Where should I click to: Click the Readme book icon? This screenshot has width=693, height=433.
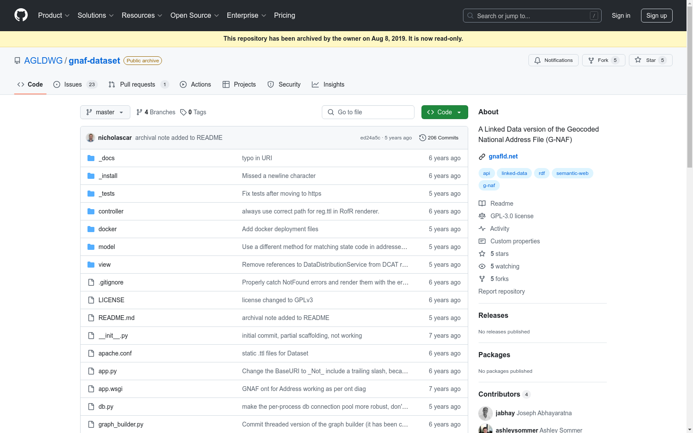point(482,204)
